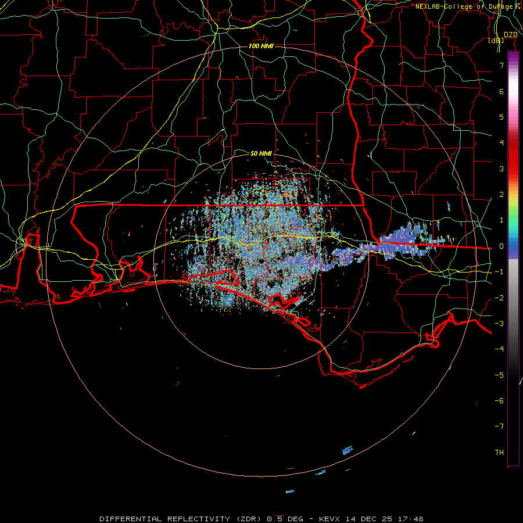523x523 pixels.
Task: Pick the yellow band of the color bar
Action: [513, 199]
